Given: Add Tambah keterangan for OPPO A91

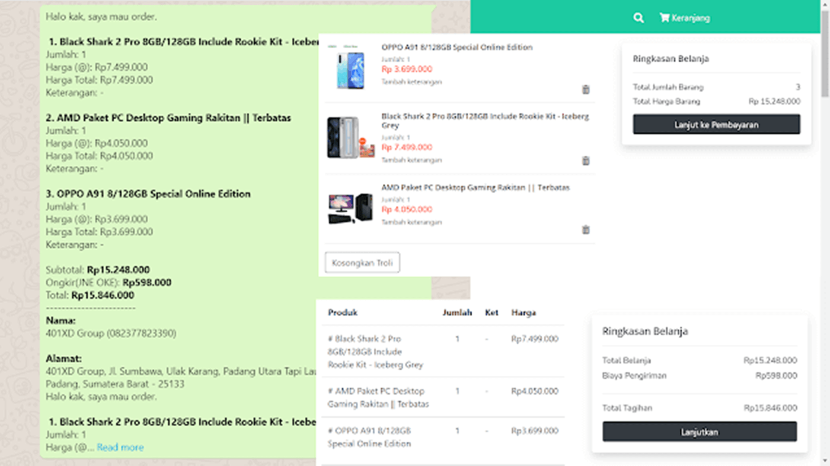Looking at the screenshot, I should (411, 82).
